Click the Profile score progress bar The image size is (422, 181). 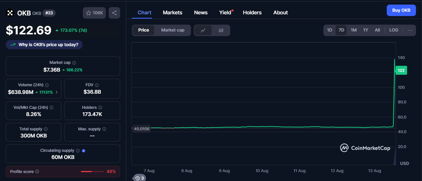click(92, 172)
